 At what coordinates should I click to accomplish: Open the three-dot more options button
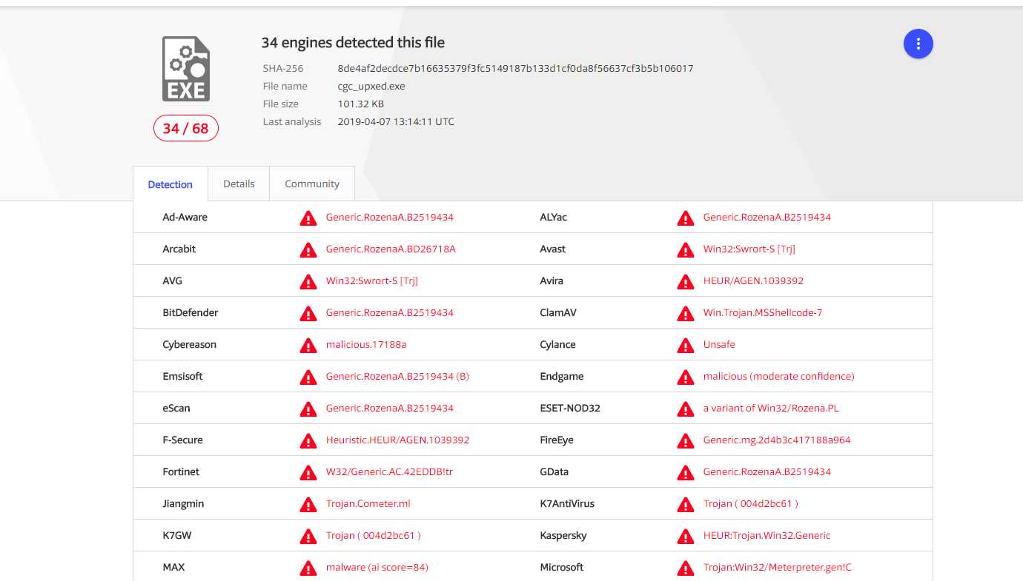coord(918,44)
